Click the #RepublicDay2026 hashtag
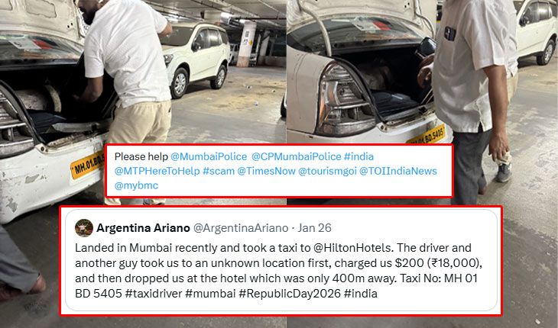Screen dimensions: 558x328 point(290,294)
